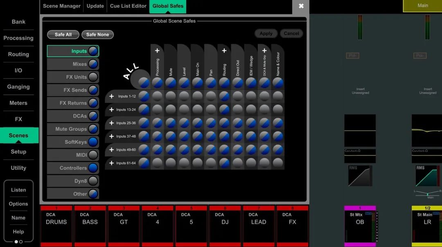Select the DRUMS DCA strip
Viewport: 442px width, 247px height.
pos(56,225)
